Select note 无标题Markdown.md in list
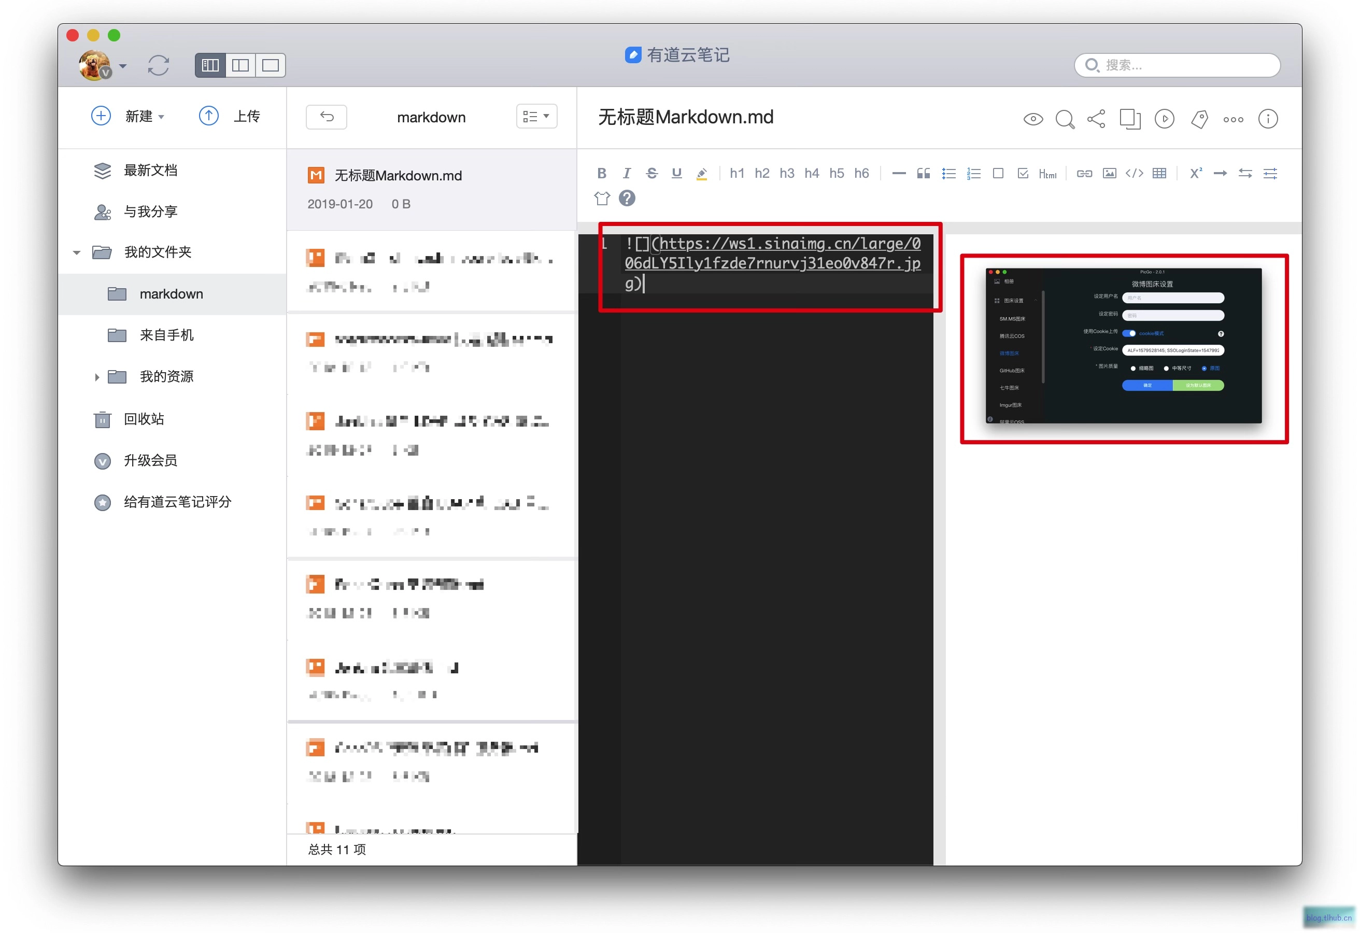This screenshot has height=933, width=1360. tap(432, 190)
